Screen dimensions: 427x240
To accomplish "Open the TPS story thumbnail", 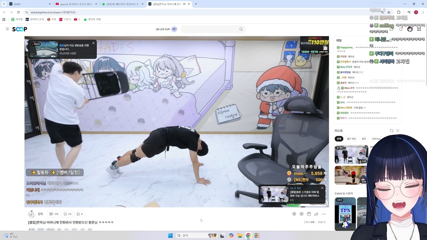I will pos(345,214).
